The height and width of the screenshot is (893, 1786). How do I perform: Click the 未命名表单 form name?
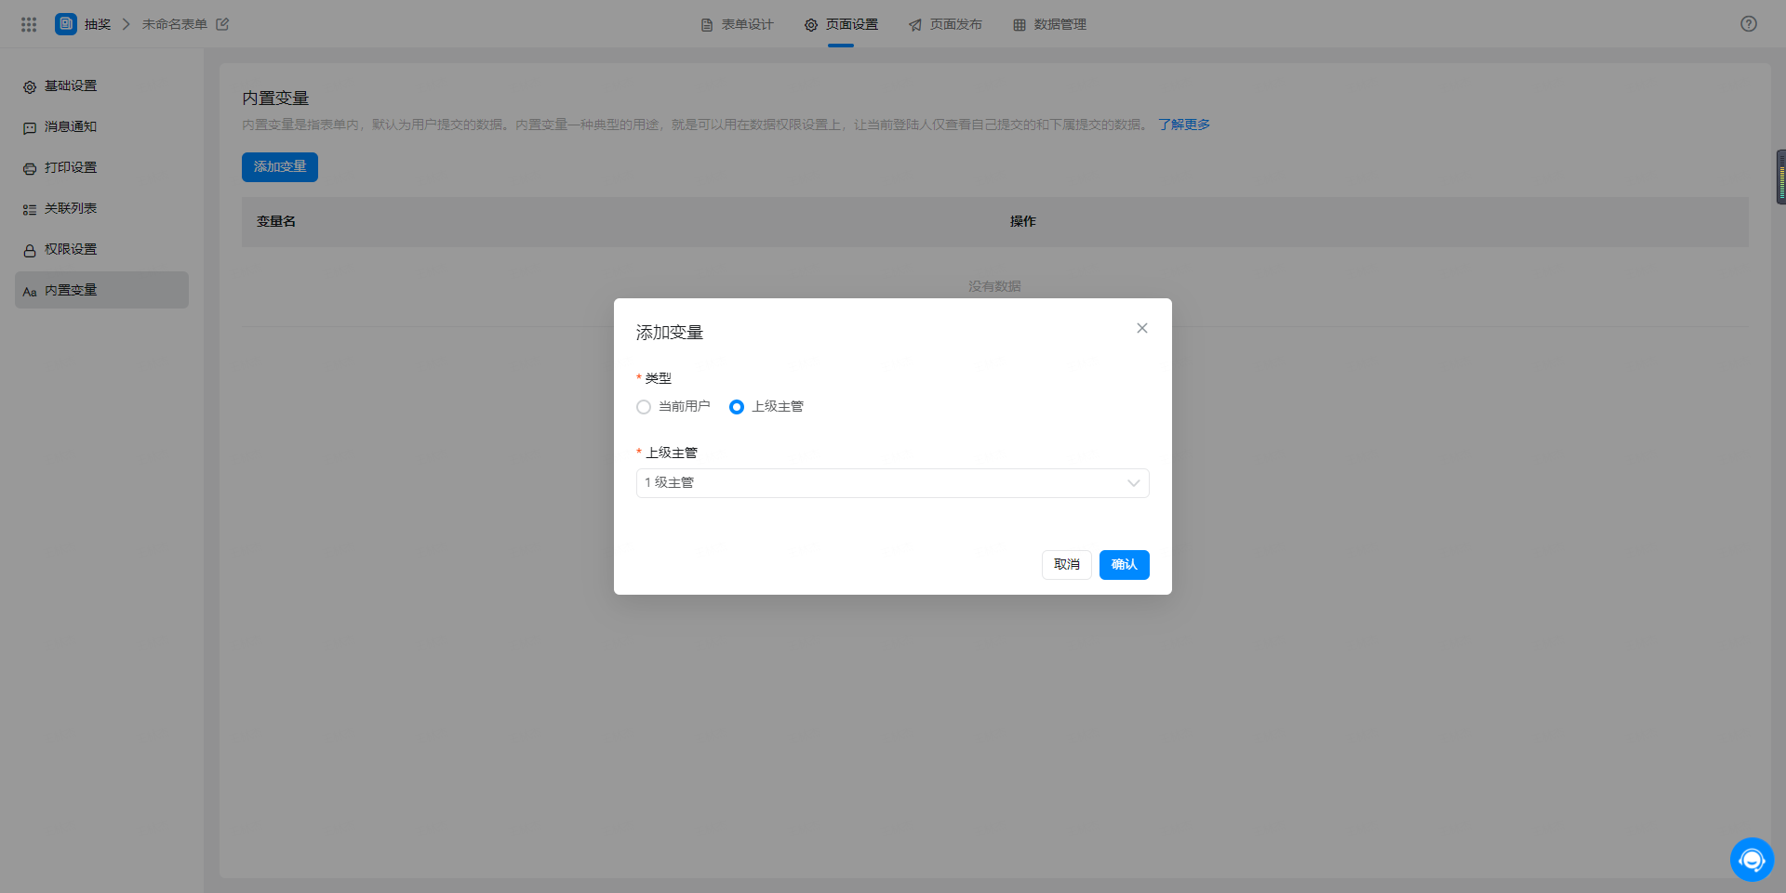[x=175, y=24]
